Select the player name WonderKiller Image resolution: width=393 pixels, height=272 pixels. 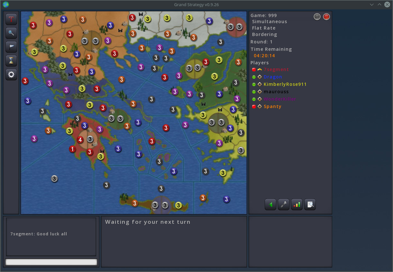pyautogui.click(x=280, y=99)
